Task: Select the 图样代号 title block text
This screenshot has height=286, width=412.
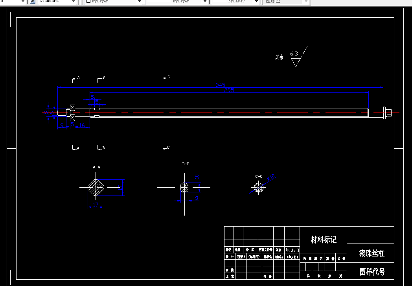Action: [x=372, y=272]
